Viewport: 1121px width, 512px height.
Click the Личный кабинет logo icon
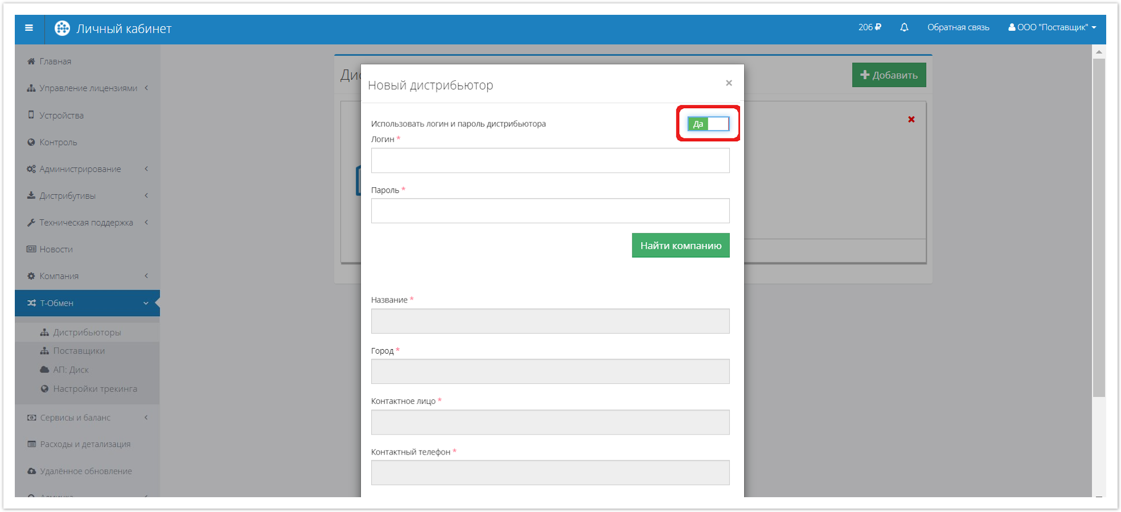[62, 28]
